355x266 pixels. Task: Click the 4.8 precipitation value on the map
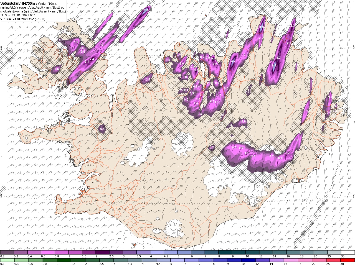[x=261, y=27]
